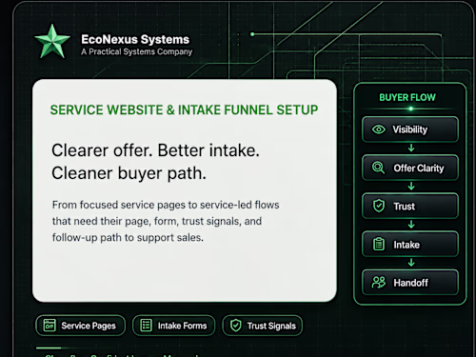Click the shield icon beside Trust
This screenshot has height=357, width=476.
379,206
